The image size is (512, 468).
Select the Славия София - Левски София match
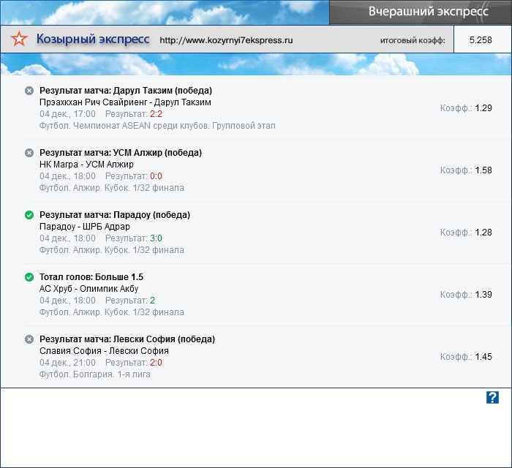(104, 351)
